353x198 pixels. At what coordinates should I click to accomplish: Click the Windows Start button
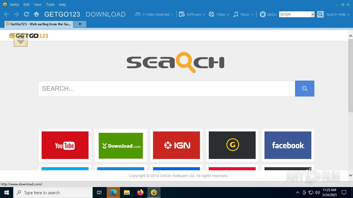(x=7, y=193)
